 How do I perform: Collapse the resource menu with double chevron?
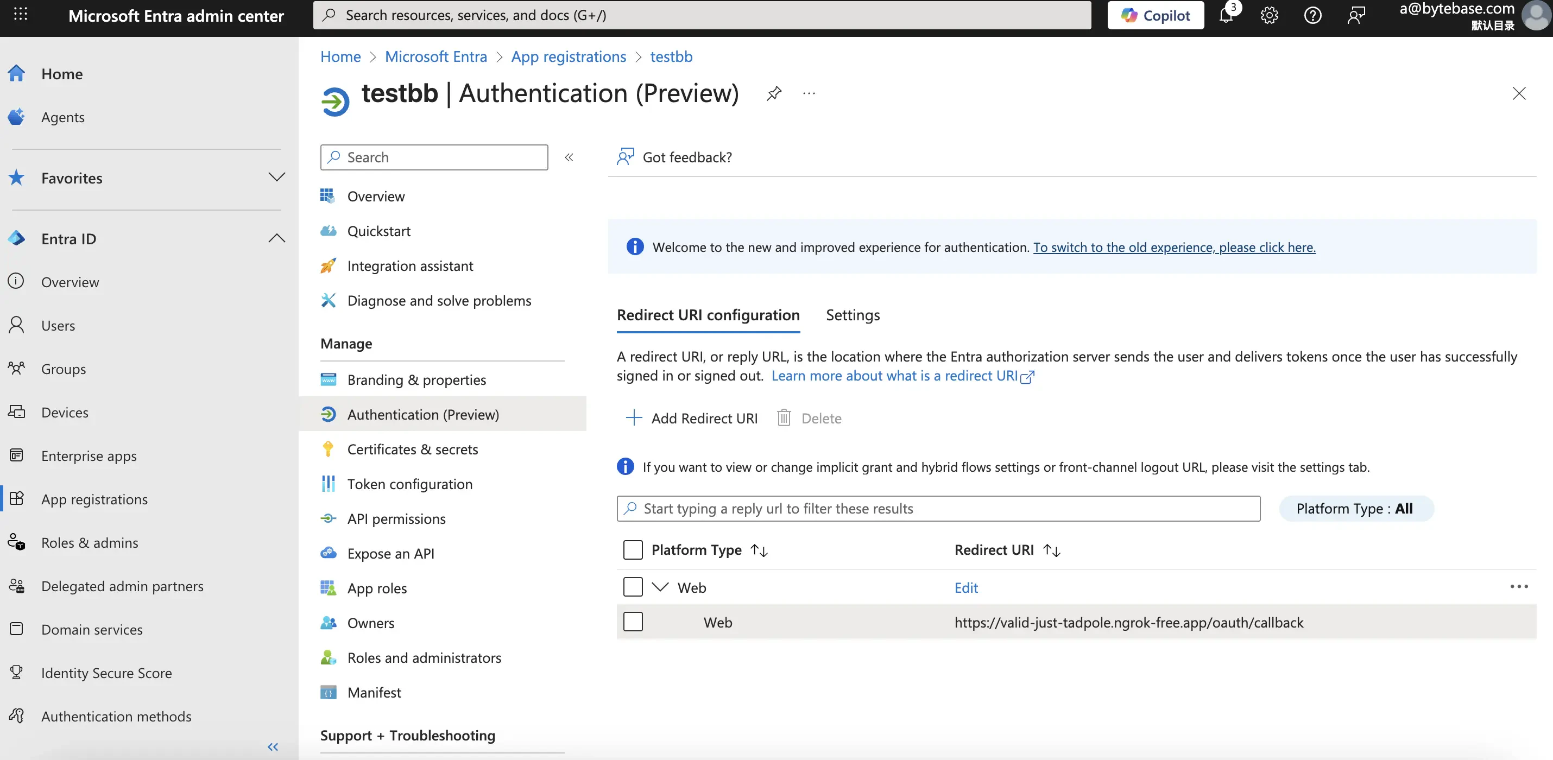click(569, 157)
